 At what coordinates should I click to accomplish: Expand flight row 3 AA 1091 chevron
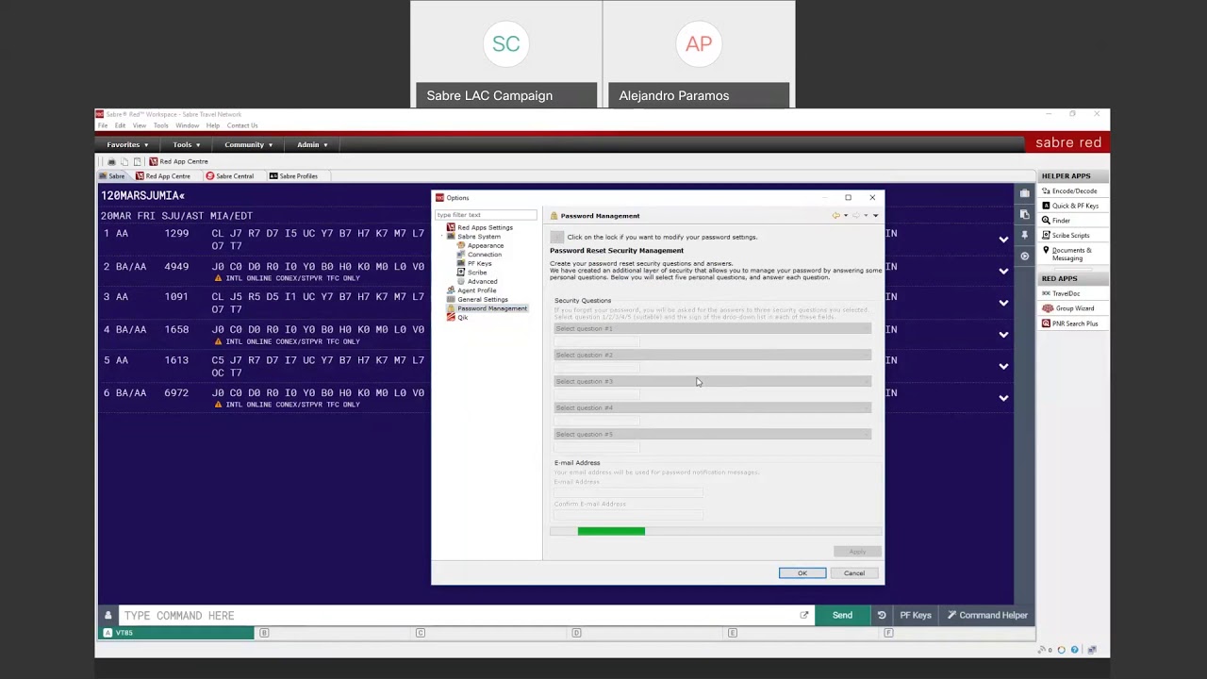point(1003,303)
